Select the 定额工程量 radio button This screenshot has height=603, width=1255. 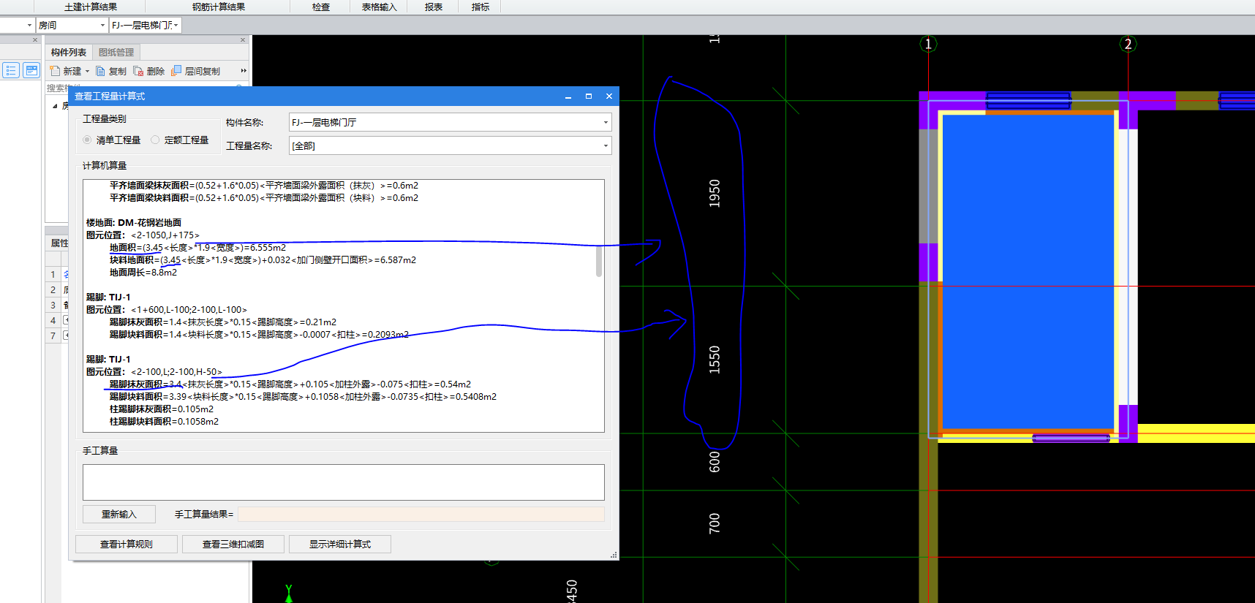pyautogui.click(x=155, y=140)
